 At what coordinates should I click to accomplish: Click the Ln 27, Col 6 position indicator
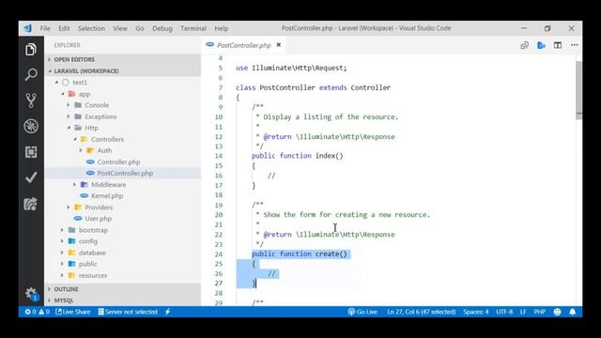click(422, 312)
